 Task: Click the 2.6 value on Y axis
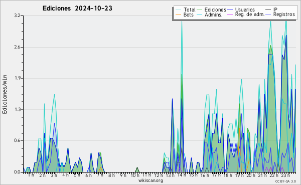[17, 47]
